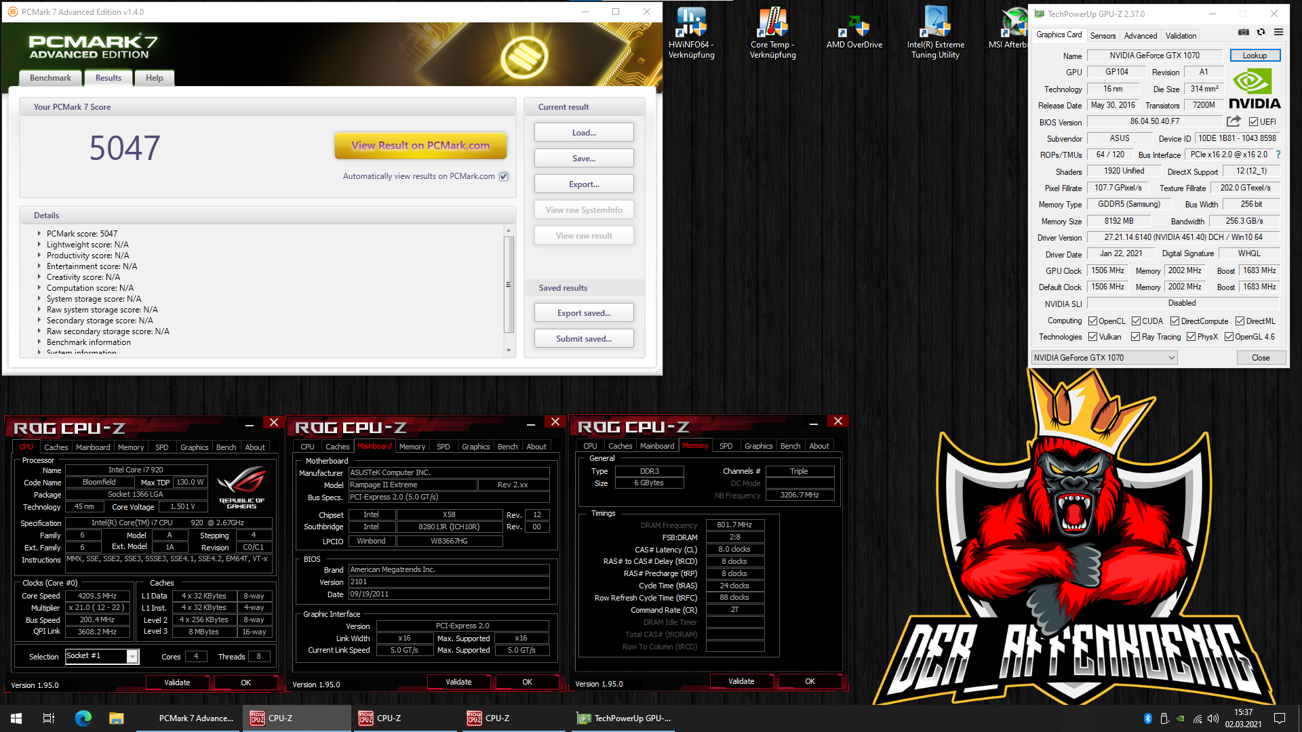Click the Bluetooth tray icon
The width and height of the screenshot is (1302, 732).
click(x=1148, y=718)
